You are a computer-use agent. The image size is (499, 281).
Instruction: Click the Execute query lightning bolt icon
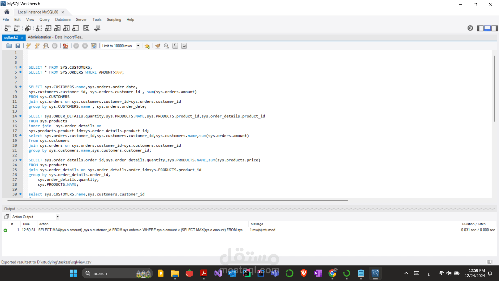29,46
